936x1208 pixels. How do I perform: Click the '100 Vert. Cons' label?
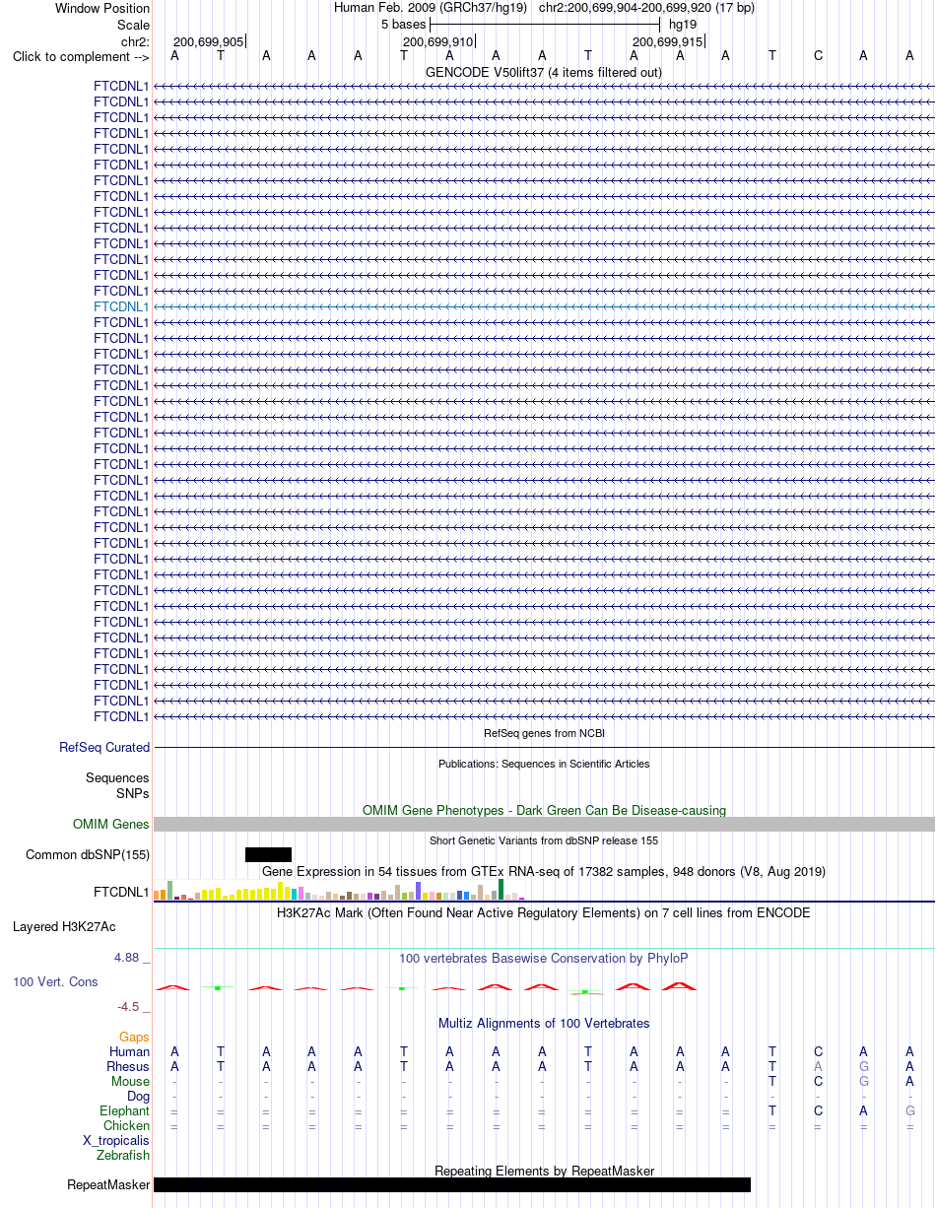pos(55,982)
